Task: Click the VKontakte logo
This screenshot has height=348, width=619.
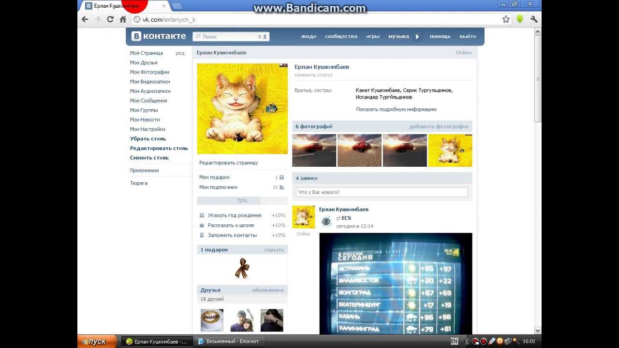Action: [x=159, y=36]
